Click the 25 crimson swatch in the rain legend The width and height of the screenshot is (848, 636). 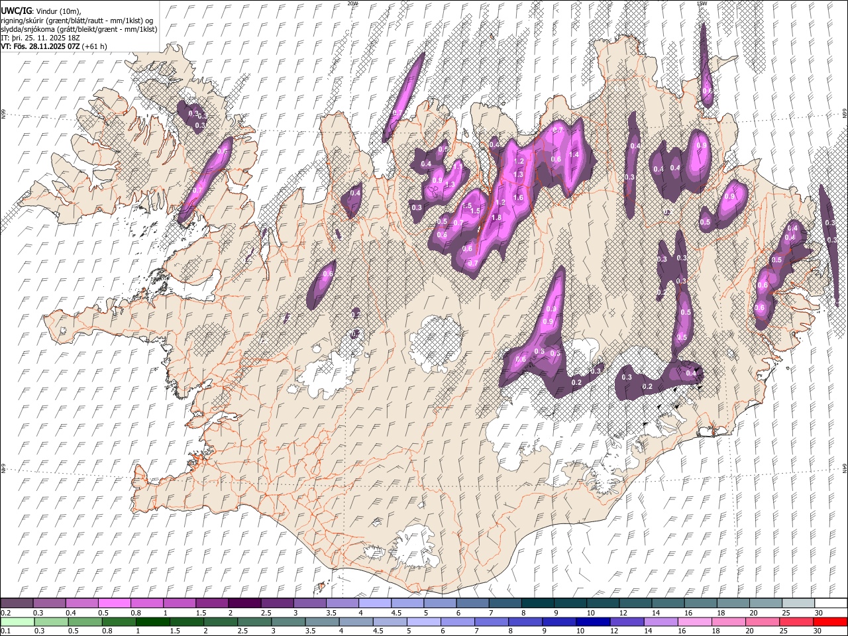click(796, 621)
